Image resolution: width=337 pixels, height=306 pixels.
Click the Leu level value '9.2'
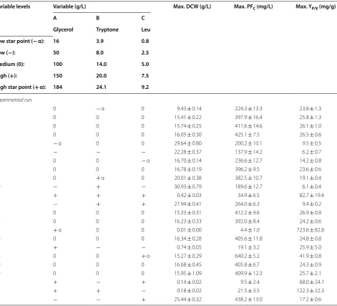[145, 87]
